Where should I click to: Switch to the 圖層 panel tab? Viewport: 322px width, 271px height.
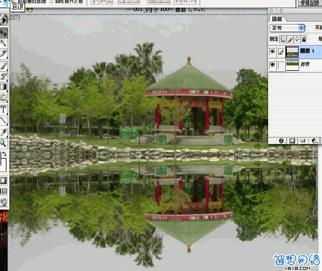coord(277,19)
